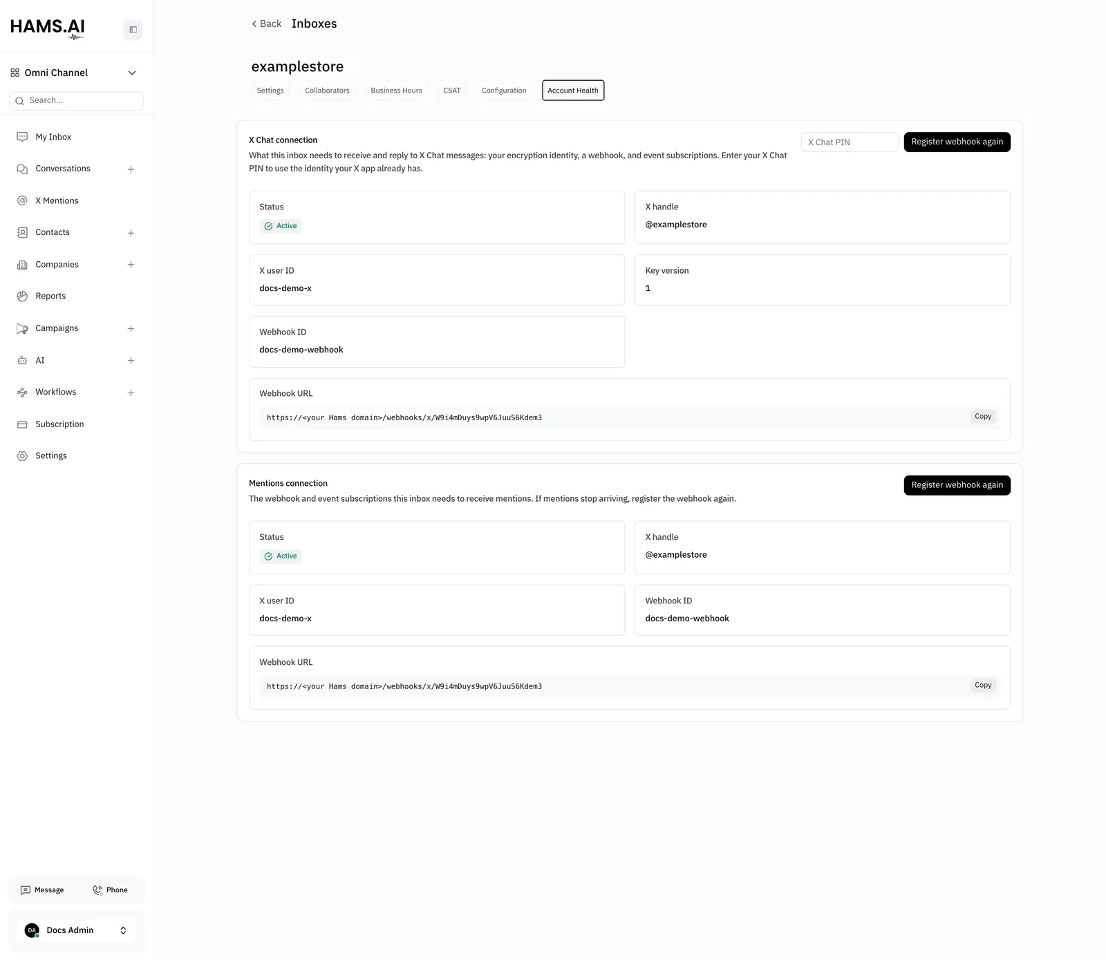The height and width of the screenshot is (960, 1106).
Task: Open the Contacts page
Action: pyautogui.click(x=53, y=232)
